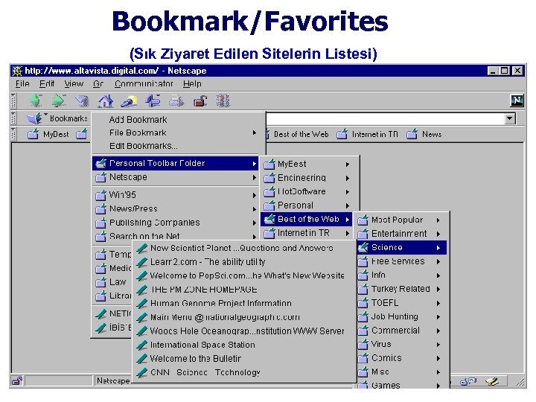Click the status bar security lock icon
536x402 pixels.
coord(17,380)
